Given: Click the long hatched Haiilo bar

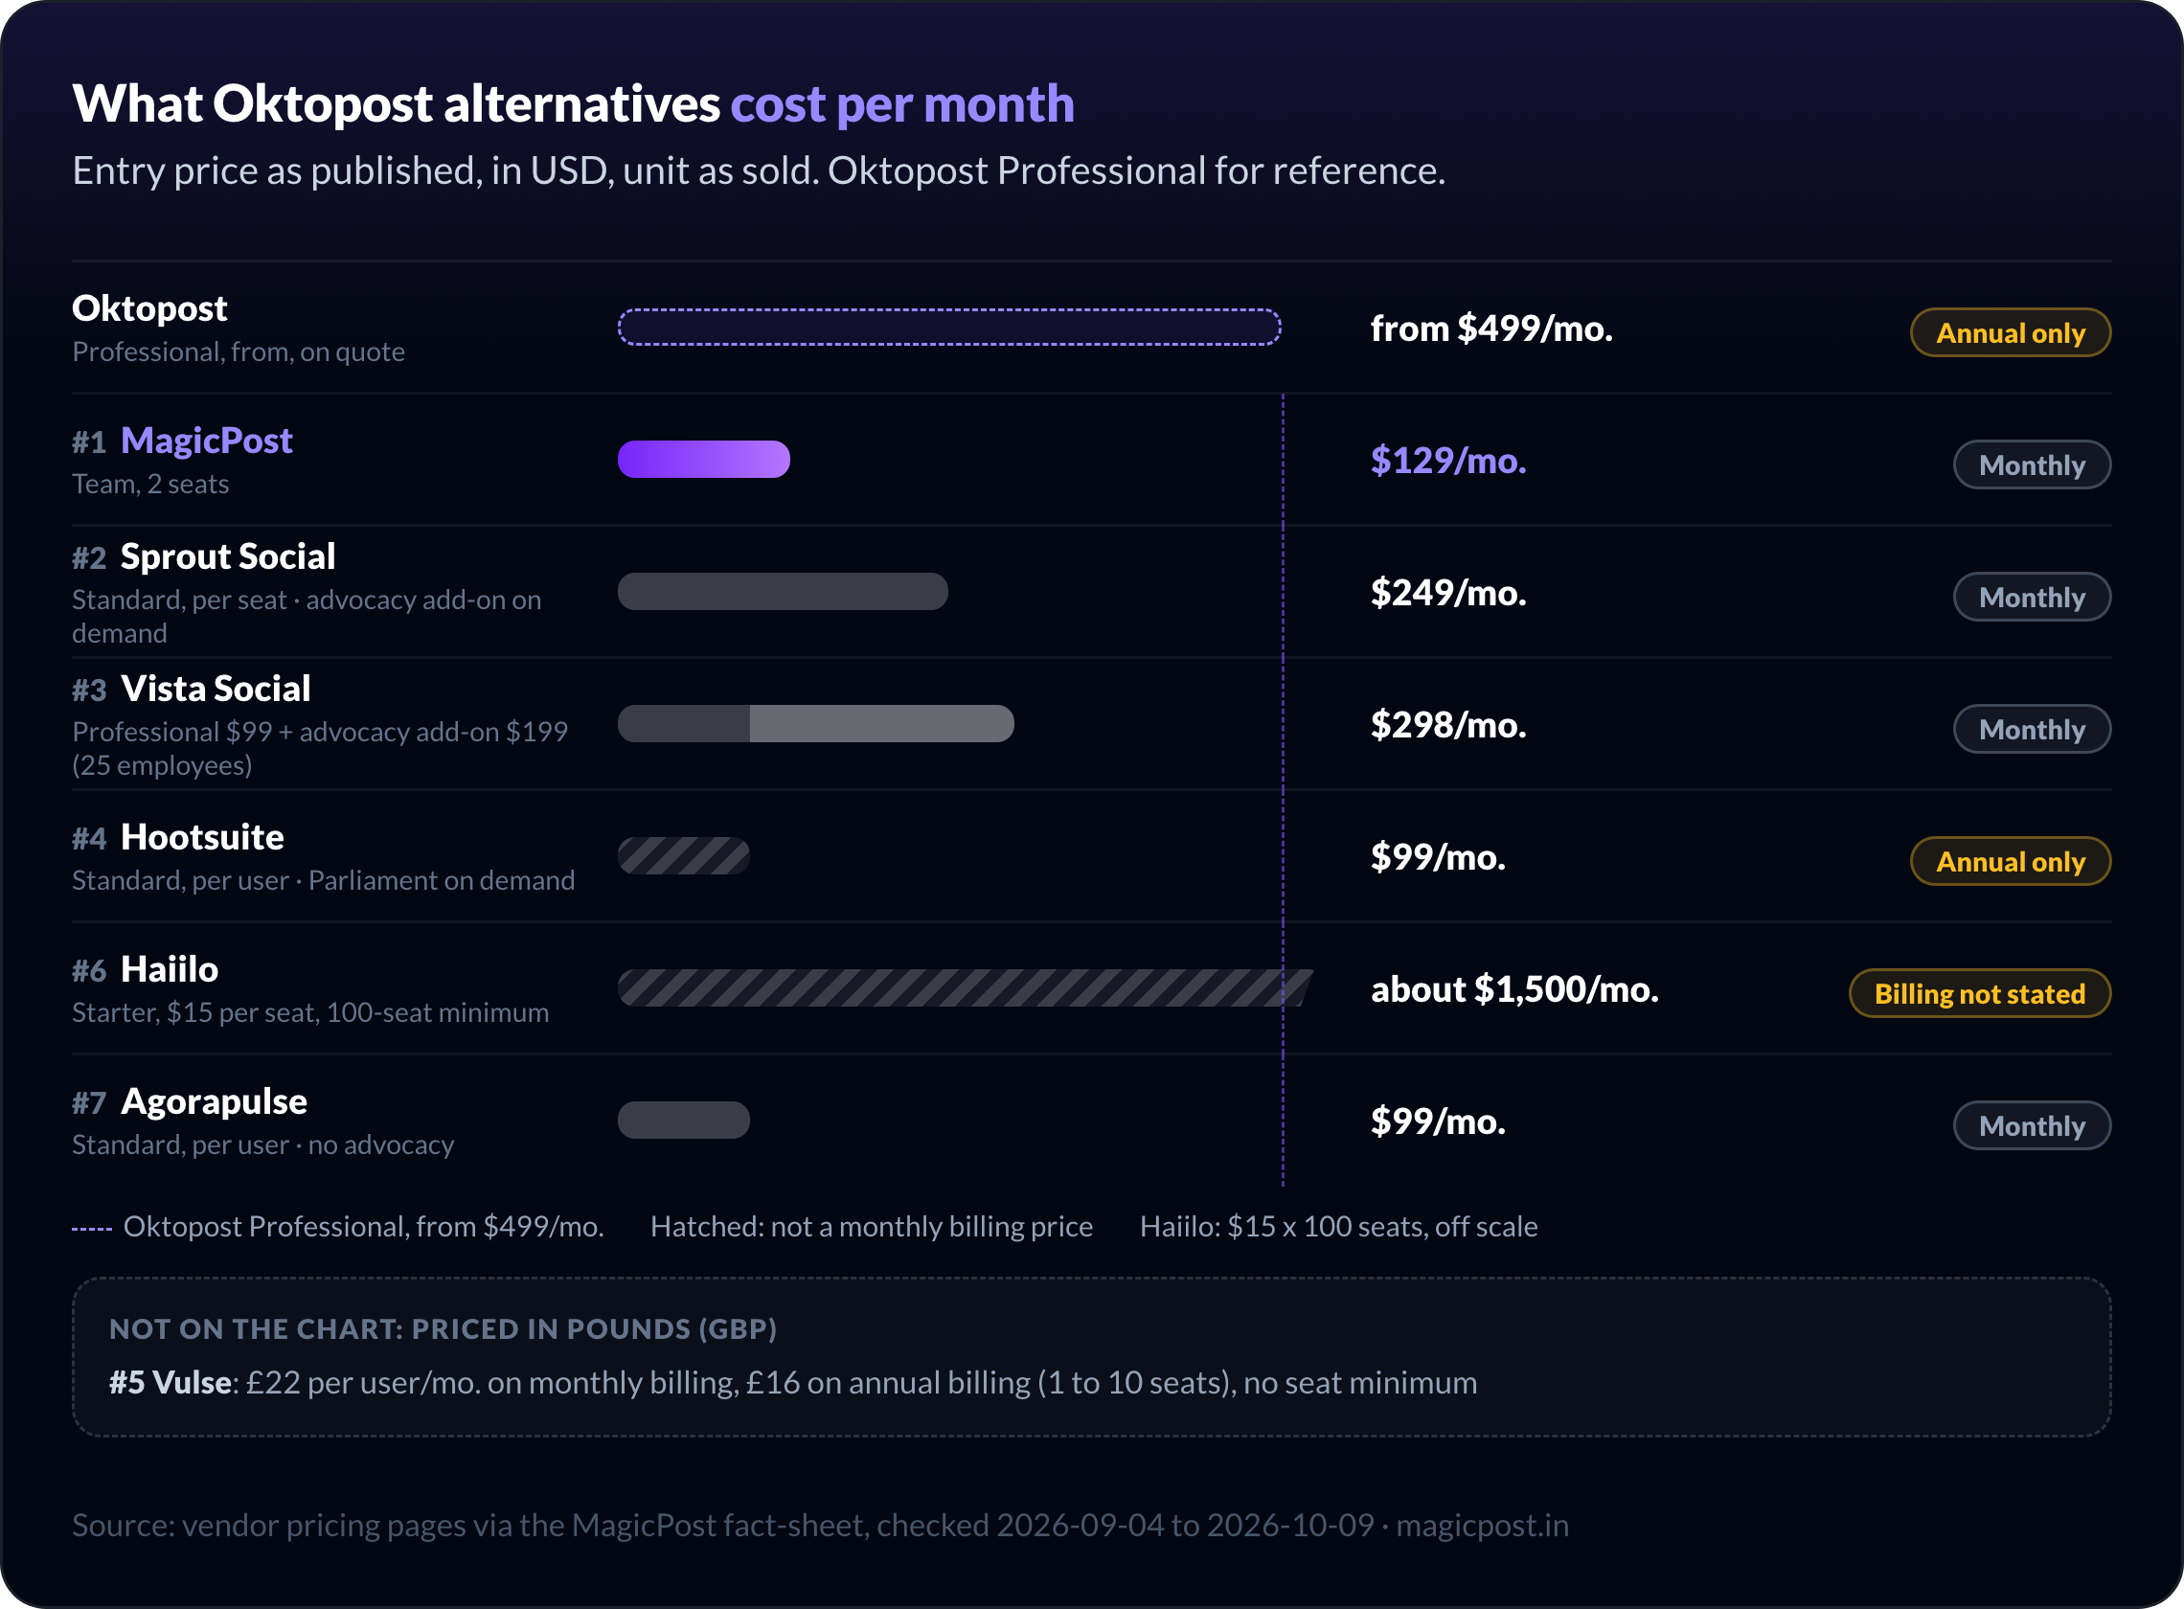Looking at the screenshot, I should [966, 987].
